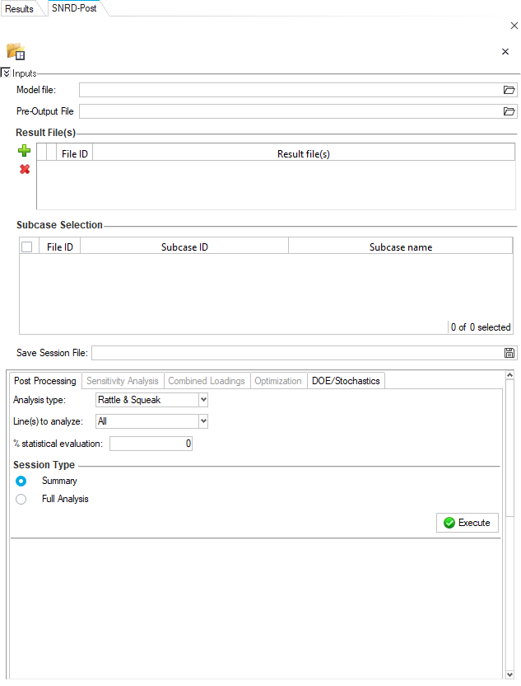Browse for Pre-Output File with folder icon

pyautogui.click(x=509, y=111)
